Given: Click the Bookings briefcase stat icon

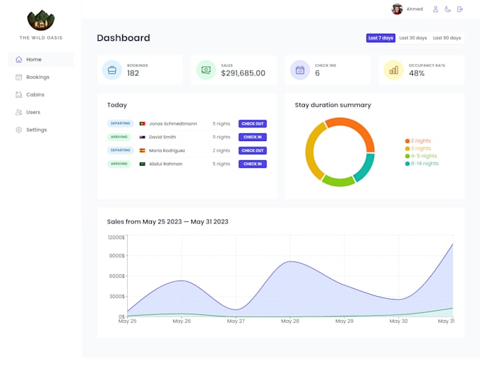Looking at the screenshot, I should 112,70.
